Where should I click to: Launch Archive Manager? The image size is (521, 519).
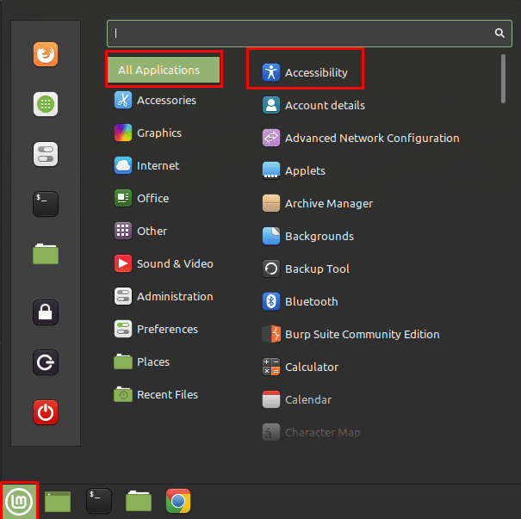coord(317,203)
